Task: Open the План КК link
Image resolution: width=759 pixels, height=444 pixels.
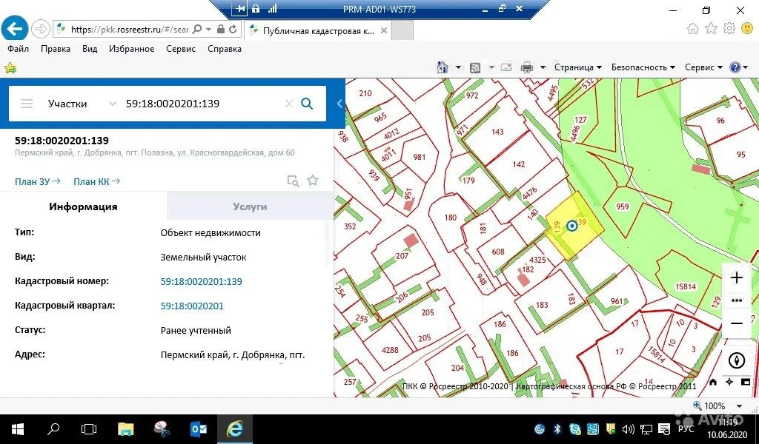Action: (96, 181)
